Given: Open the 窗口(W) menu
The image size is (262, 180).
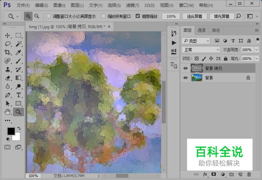Looking at the screenshot, I should pos(186,5).
